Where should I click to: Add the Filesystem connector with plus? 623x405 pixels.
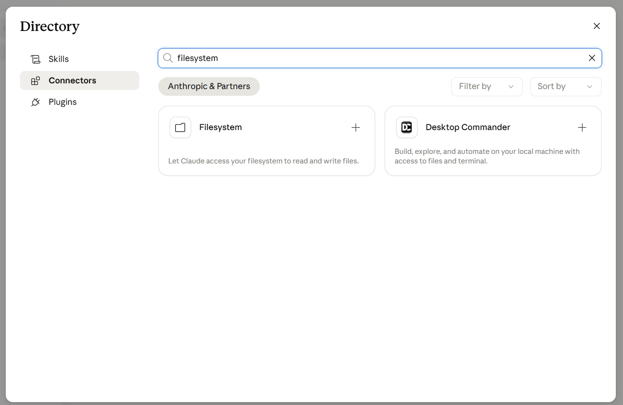(356, 127)
